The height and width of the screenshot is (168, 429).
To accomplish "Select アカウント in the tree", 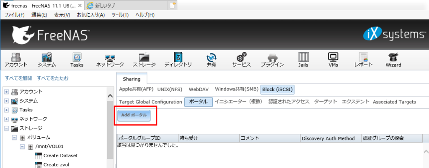I will pyautogui.click(x=31, y=91).
